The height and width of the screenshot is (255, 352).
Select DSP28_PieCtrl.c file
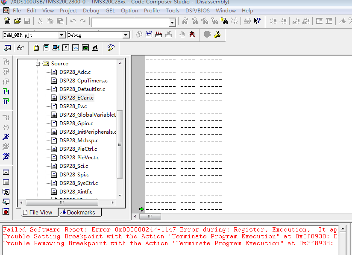pos(78,149)
